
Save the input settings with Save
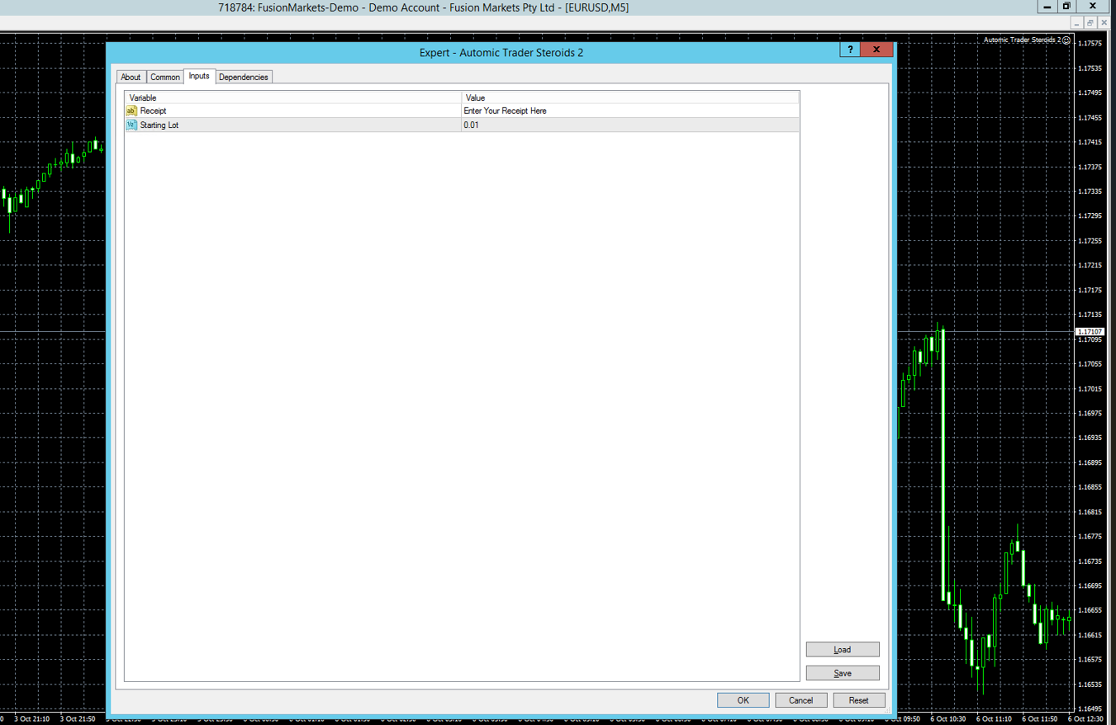click(842, 673)
